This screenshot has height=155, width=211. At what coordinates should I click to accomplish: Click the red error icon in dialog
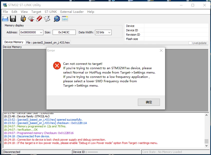[57, 66]
